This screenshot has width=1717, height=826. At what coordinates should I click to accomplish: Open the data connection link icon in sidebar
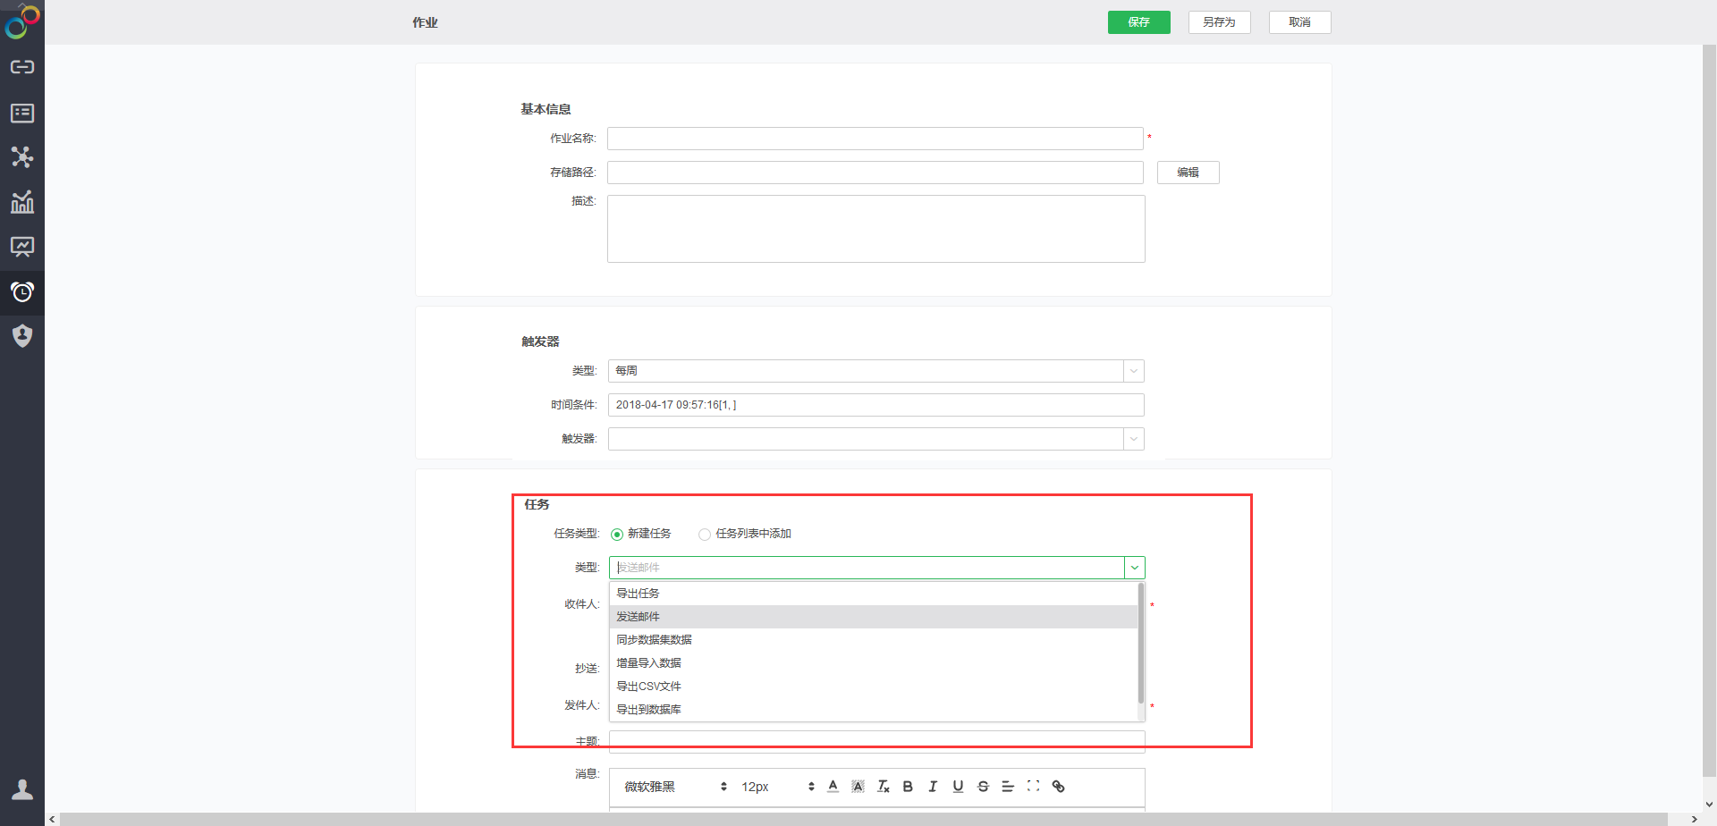tap(22, 67)
